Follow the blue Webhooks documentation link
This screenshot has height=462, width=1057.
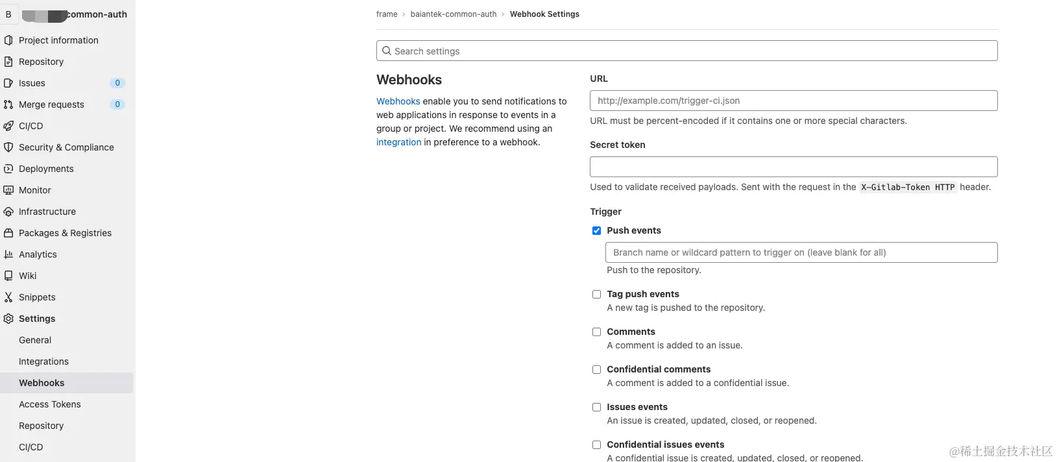click(x=398, y=101)
